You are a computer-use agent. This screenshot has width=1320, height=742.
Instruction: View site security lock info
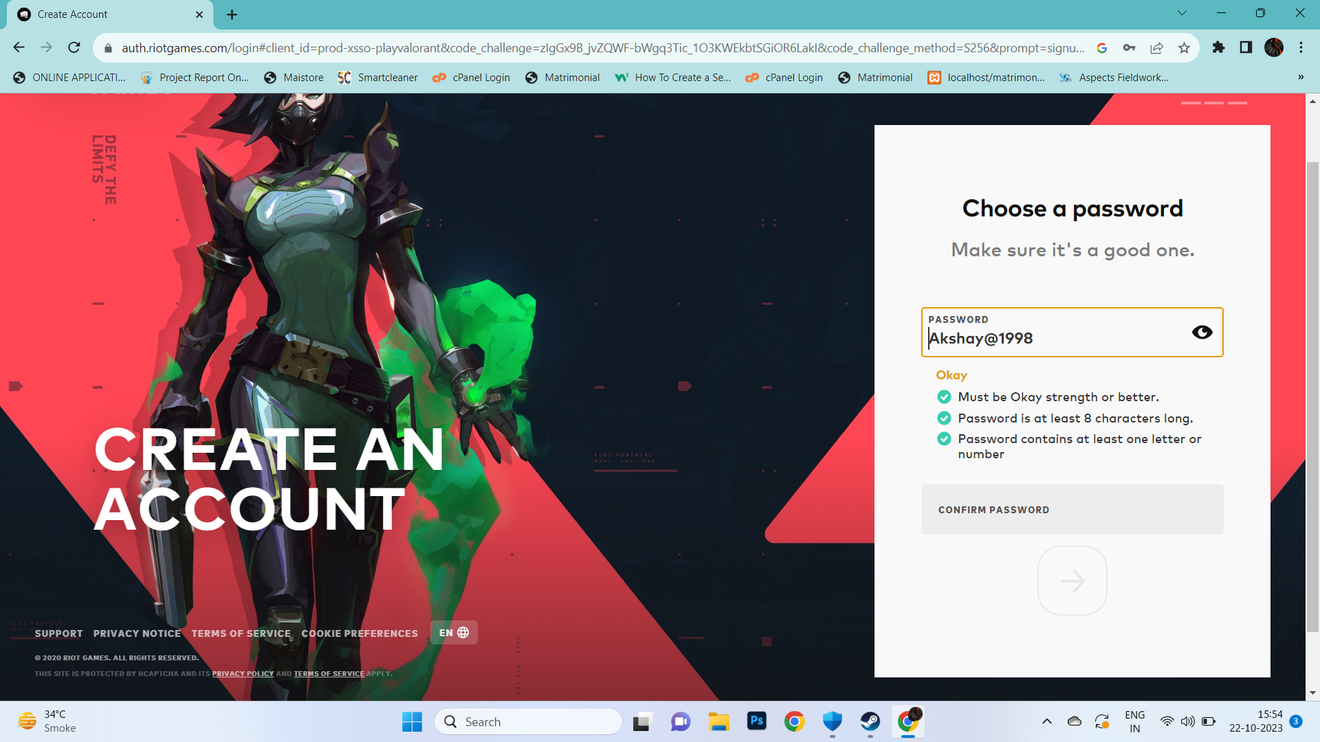point(107,48)
